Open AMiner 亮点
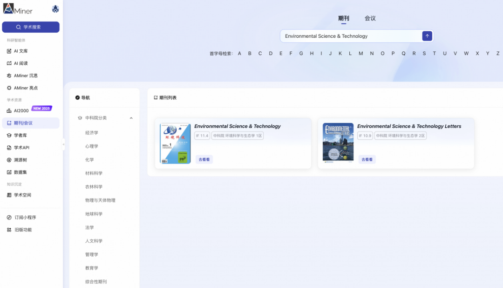Screen dimensions: 503x288 (28, 88)
